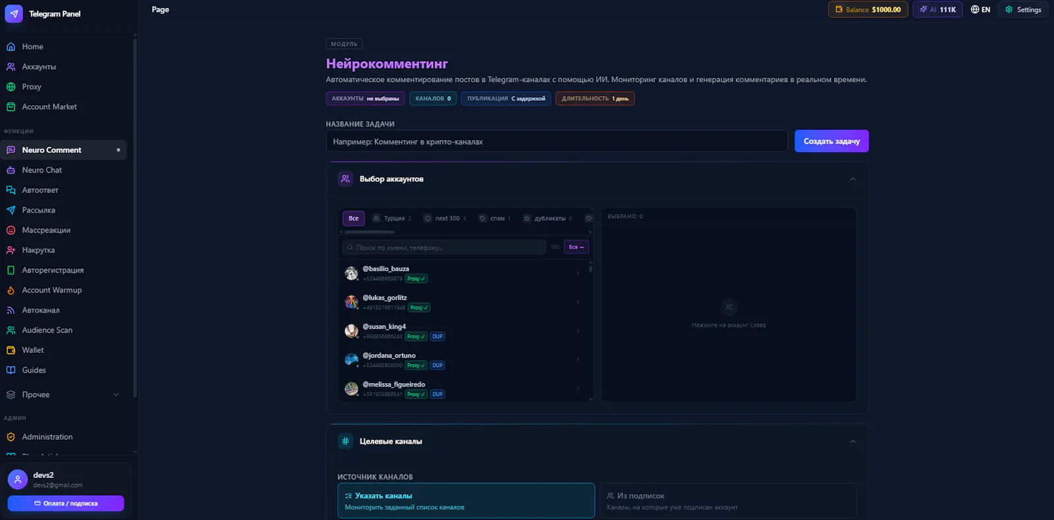1054x520 pixels.
Task: Click the Целевые каналы hash icon
Action: pos(345,442)
